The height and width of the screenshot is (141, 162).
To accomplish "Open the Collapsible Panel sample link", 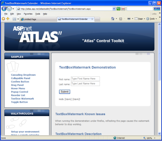I will 21,78.
